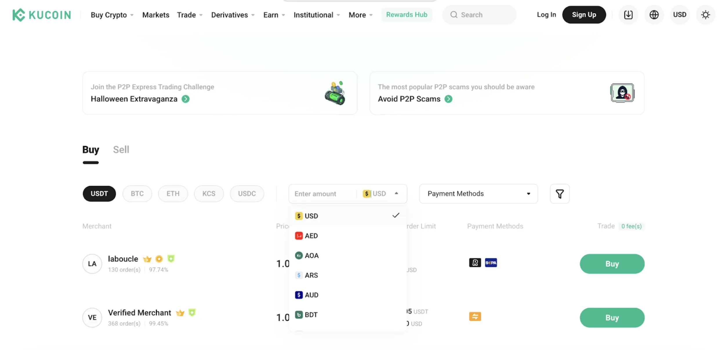Toggle the light/dark theme sun icon

point(705,15)
